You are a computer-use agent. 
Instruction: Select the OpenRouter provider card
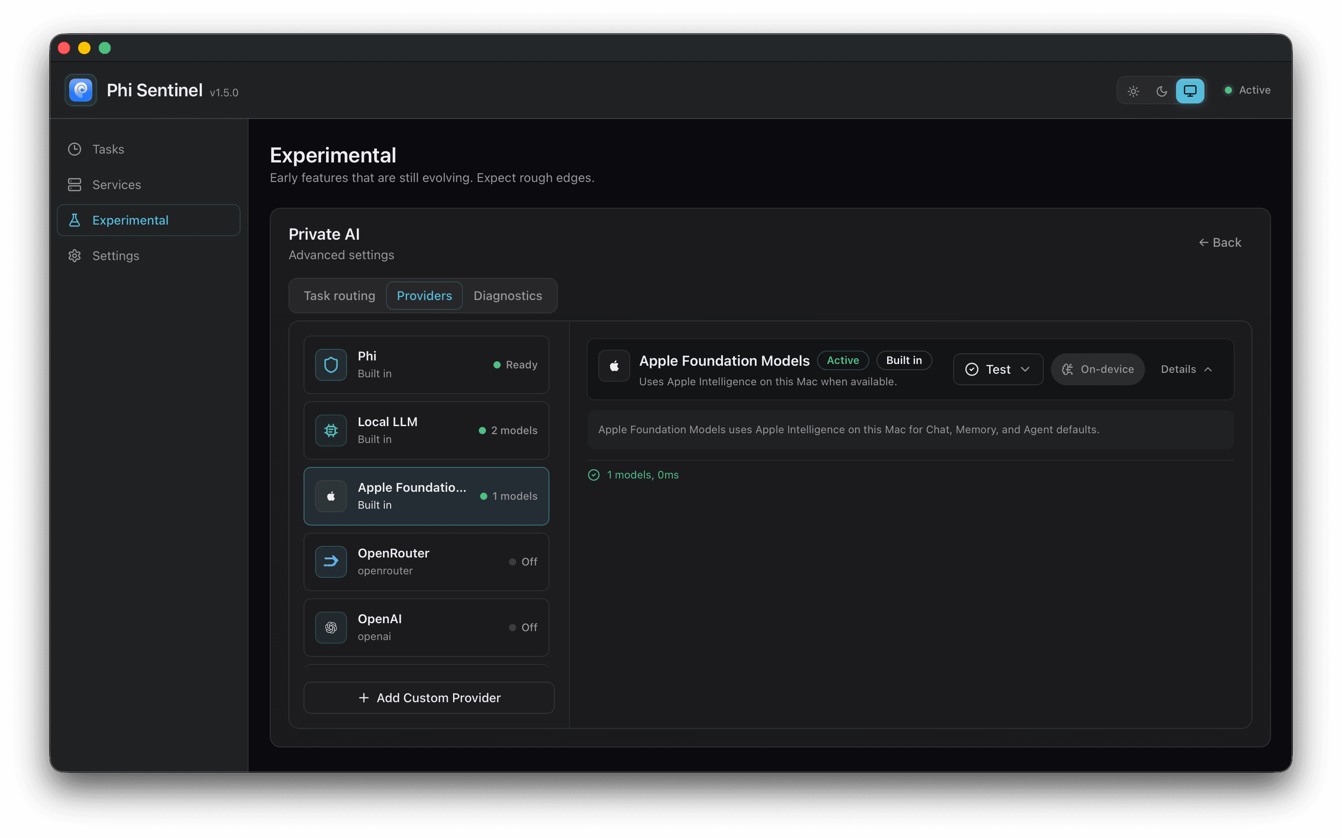tap(426, 562)
